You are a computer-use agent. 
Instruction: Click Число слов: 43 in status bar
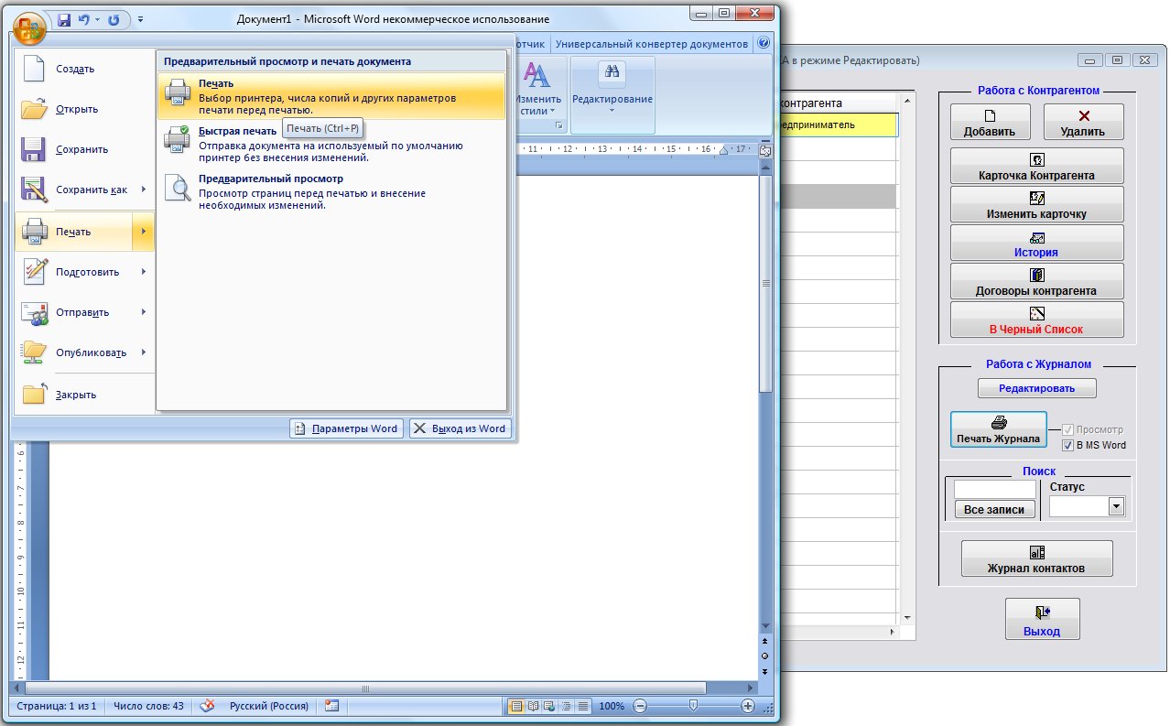coord(148,706)
